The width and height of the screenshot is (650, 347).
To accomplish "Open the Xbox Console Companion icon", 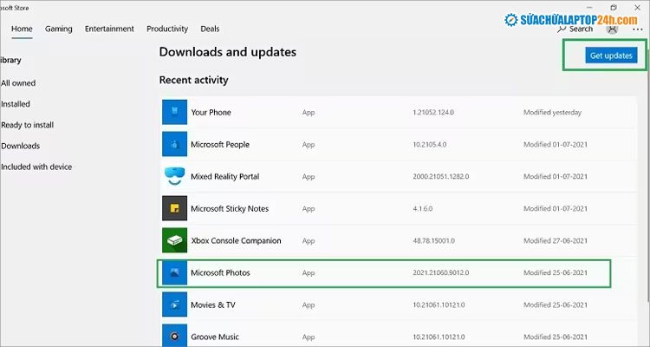I will click(x=174, y=240).
